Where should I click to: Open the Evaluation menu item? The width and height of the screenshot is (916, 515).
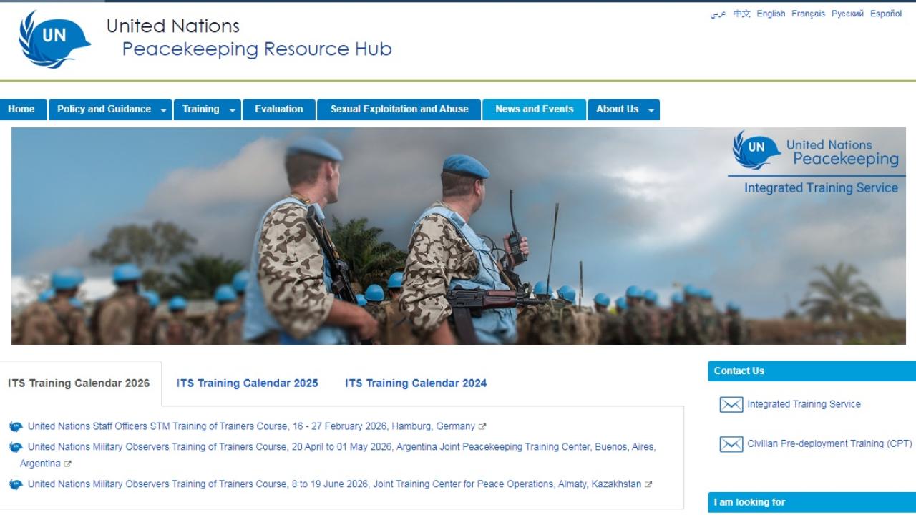tap(279, 109)
